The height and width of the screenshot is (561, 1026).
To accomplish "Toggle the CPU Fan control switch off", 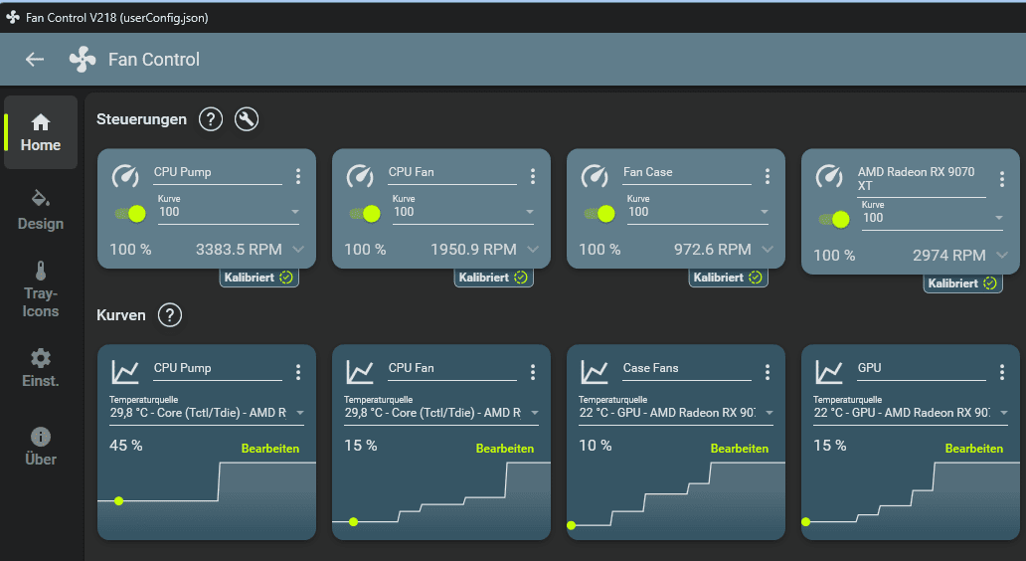I will [365, 214].
